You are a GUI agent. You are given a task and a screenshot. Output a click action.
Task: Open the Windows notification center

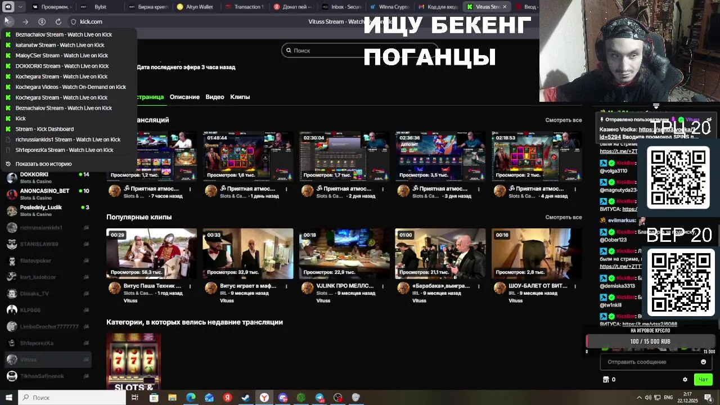tap(709, 398)
